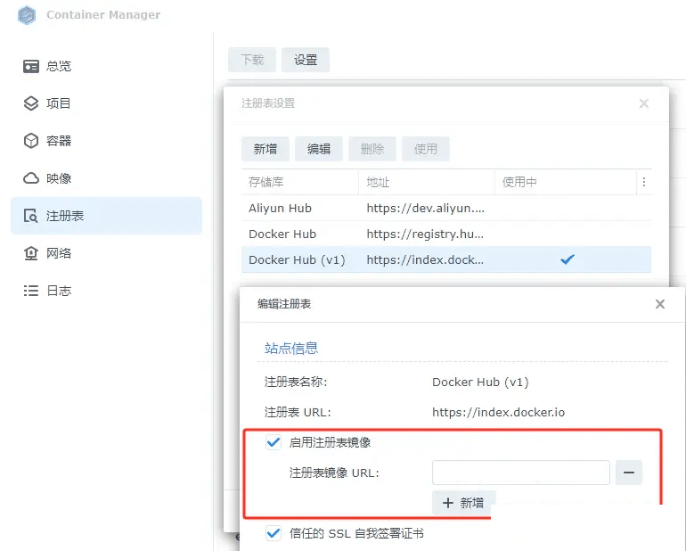
Task: Click the 下载 download button
Action: click(252, 60)
